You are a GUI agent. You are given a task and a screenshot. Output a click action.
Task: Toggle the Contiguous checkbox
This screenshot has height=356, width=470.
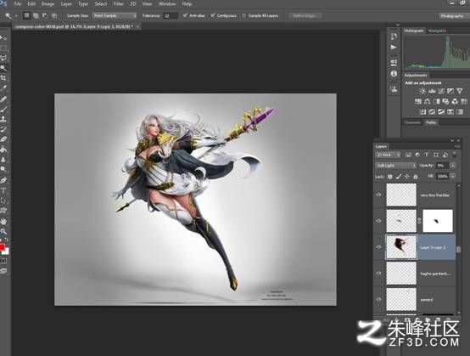[x=213, y=15]
